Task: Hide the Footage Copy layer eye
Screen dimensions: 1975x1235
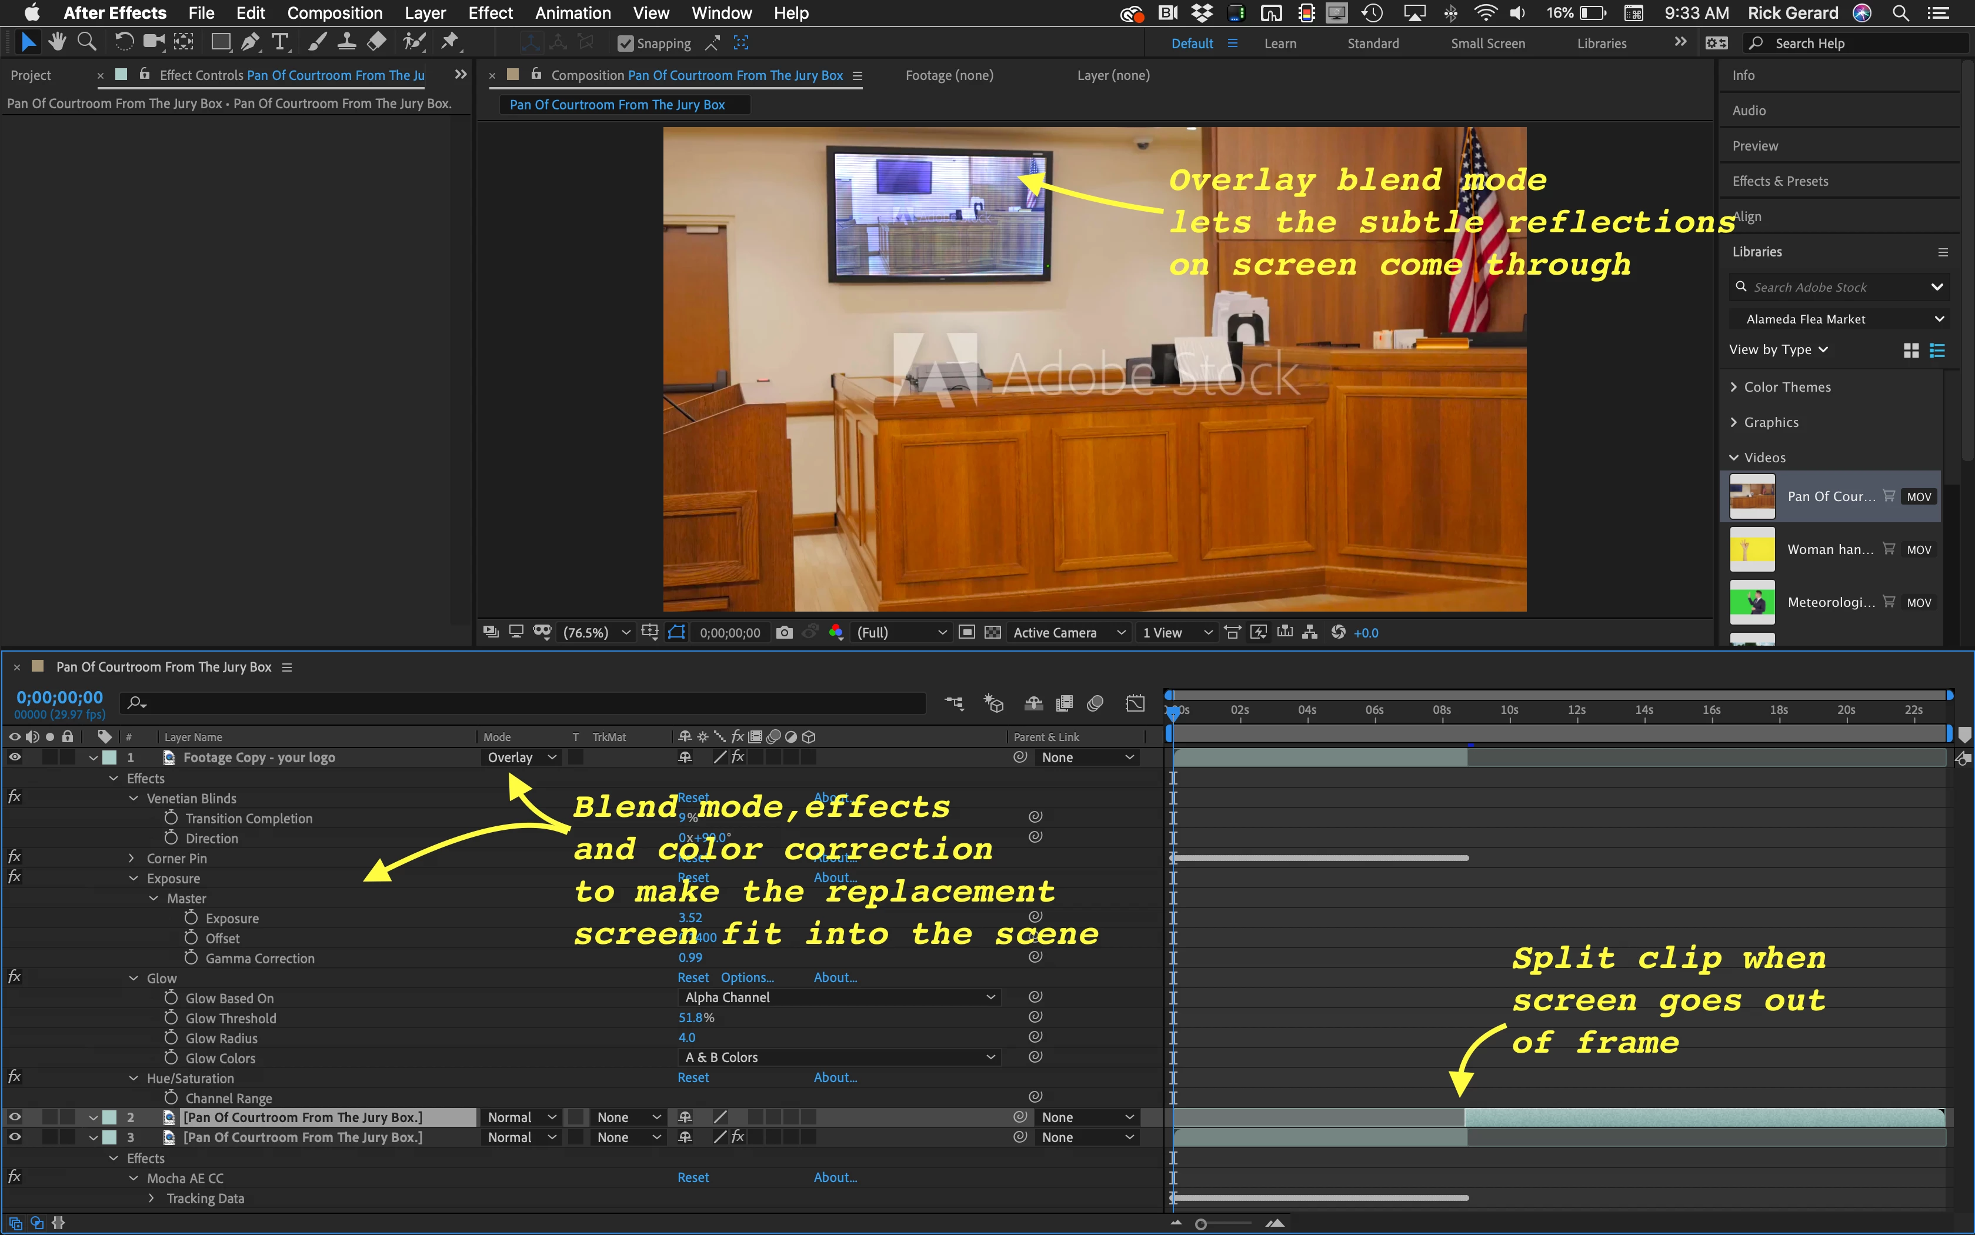Action: tap(15, 757)
